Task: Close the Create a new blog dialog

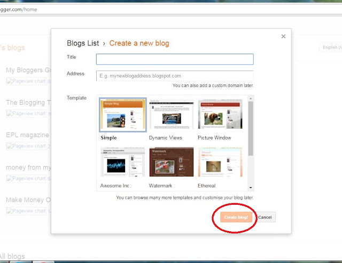Action: click(283, 36)
